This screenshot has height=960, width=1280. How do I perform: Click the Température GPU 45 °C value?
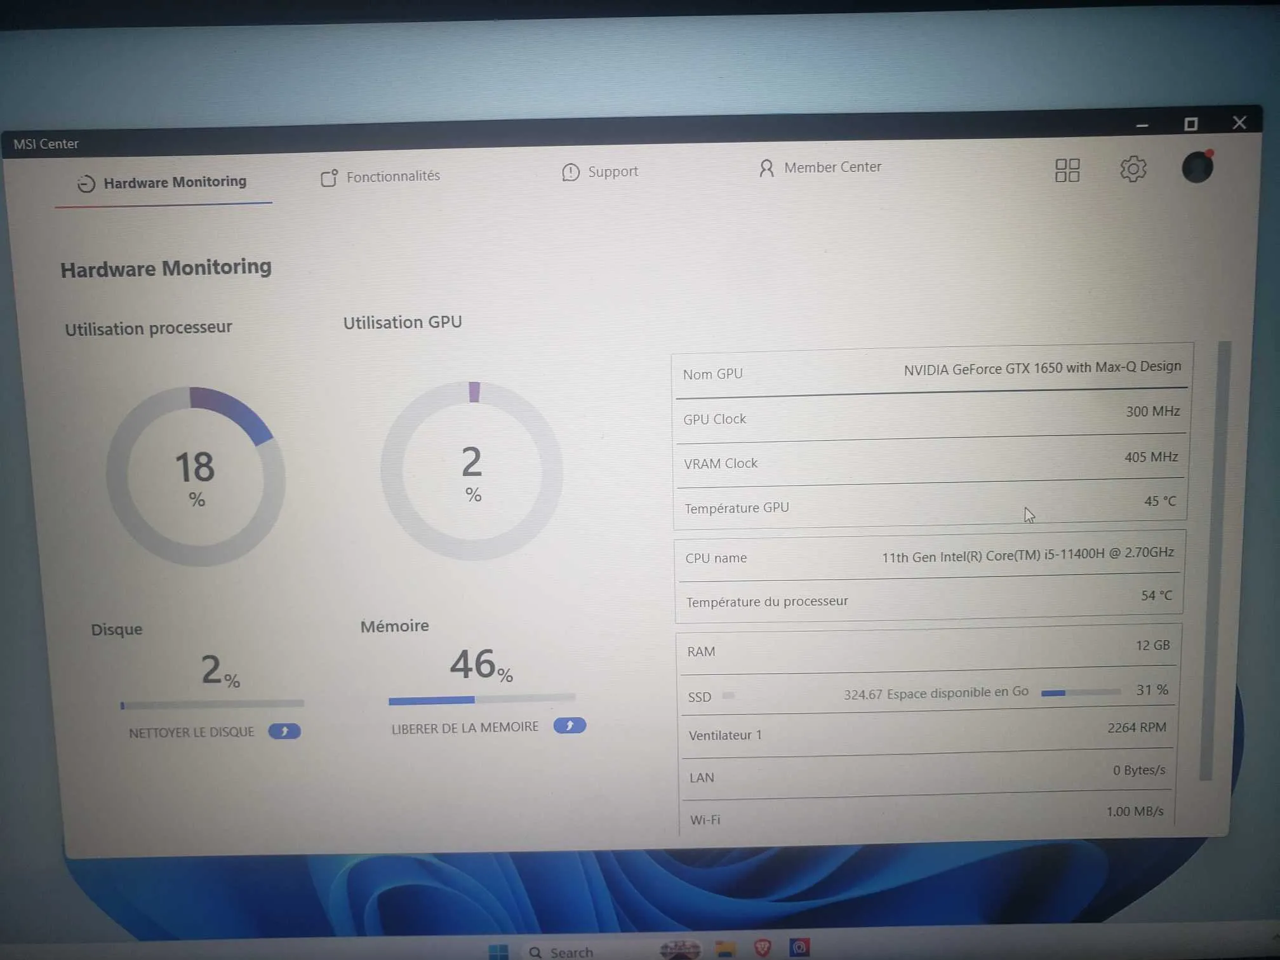pyautogui.click(x=1160, y=501)
